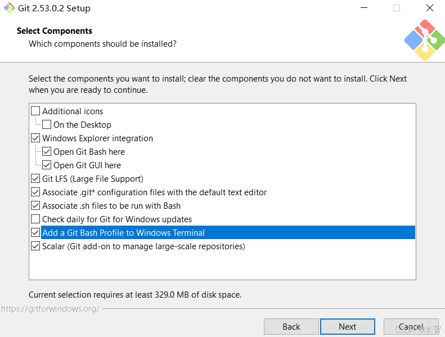Viewport: 445px width, 337px height.
Task: Go Back to the previous step
Action: [291, 326]
